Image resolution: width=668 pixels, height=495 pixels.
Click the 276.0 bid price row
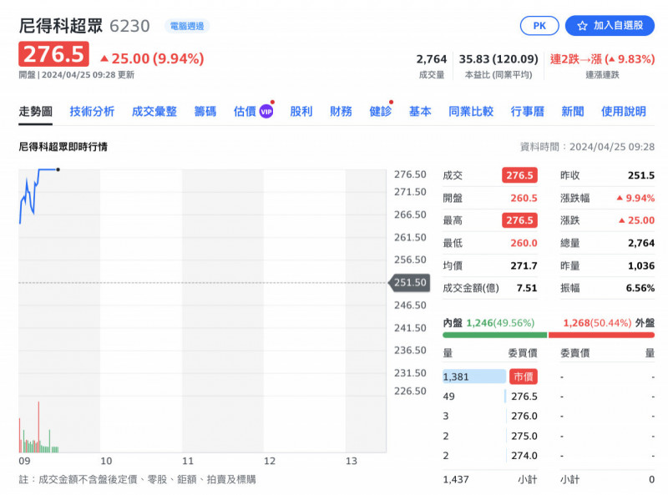(x=490, y=417)
